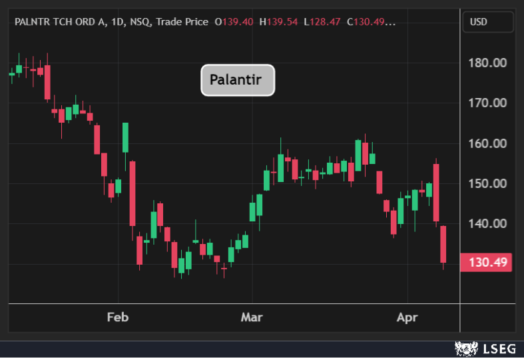Click the 180.00 price axis label
Screen dimensions: 524x358
489,63
